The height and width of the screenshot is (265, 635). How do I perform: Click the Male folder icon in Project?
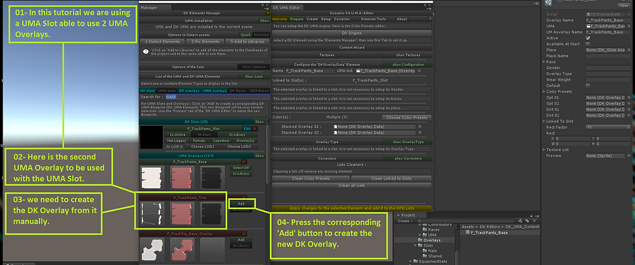pyautogui.click(x=425, y=251)
